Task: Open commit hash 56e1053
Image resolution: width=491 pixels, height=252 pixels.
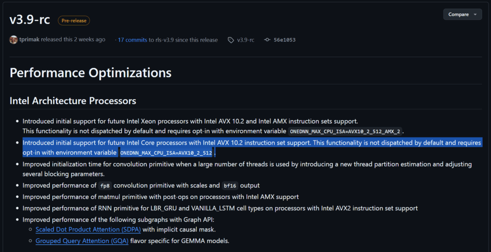Action: (x=285, y=40)
